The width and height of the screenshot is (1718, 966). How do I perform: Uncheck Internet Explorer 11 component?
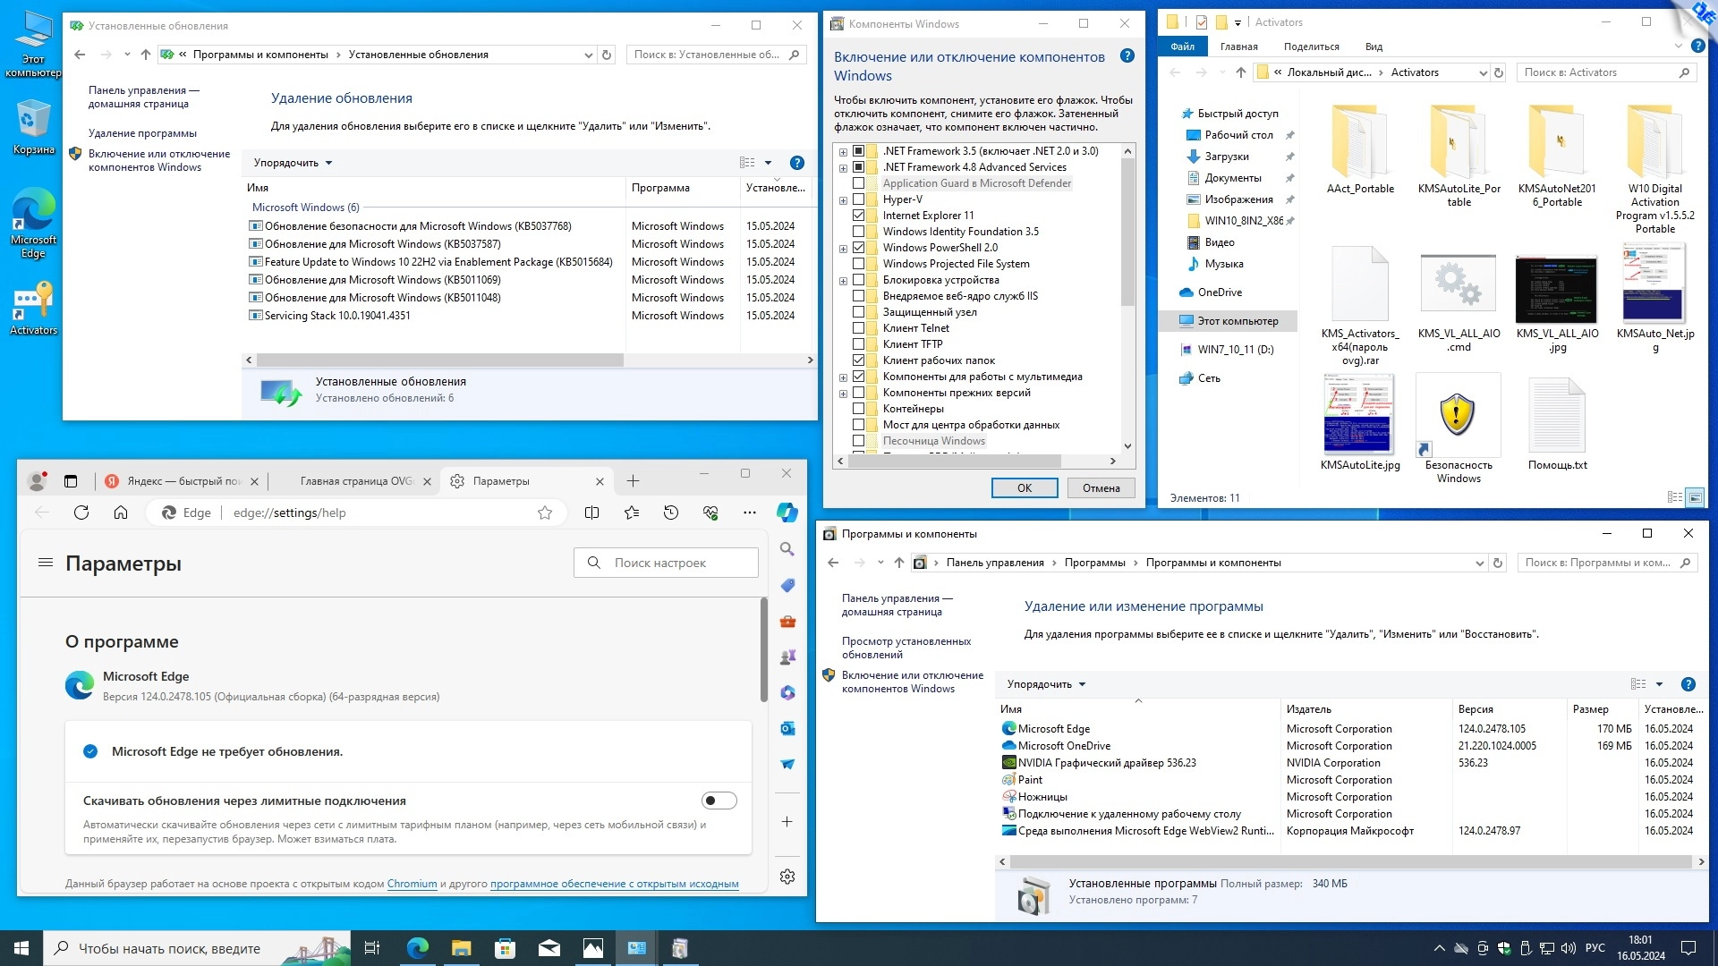[859, 216]
